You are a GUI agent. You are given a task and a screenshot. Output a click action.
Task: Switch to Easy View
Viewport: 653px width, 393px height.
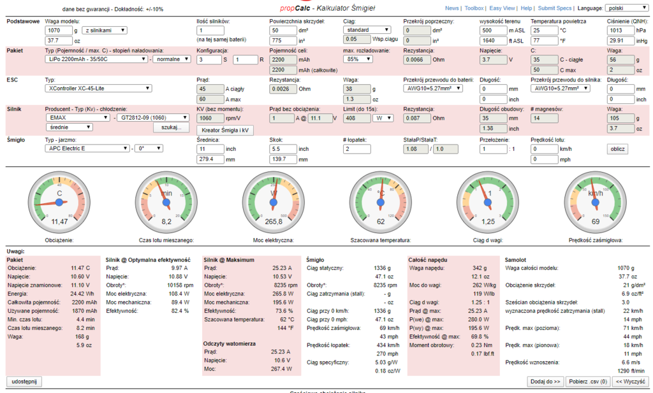pos(503,8)
